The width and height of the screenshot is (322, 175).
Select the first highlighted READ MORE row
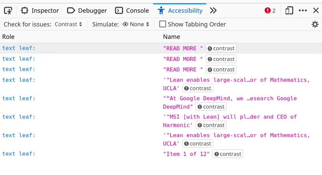[x=161, y=48]
